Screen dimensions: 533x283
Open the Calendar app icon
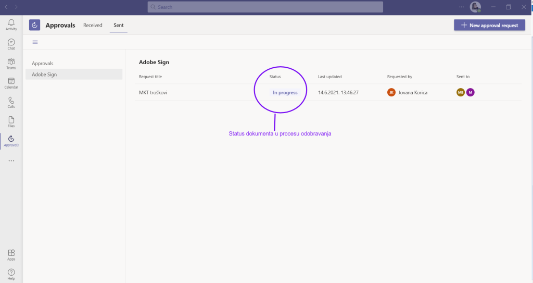tap(11, 83)
